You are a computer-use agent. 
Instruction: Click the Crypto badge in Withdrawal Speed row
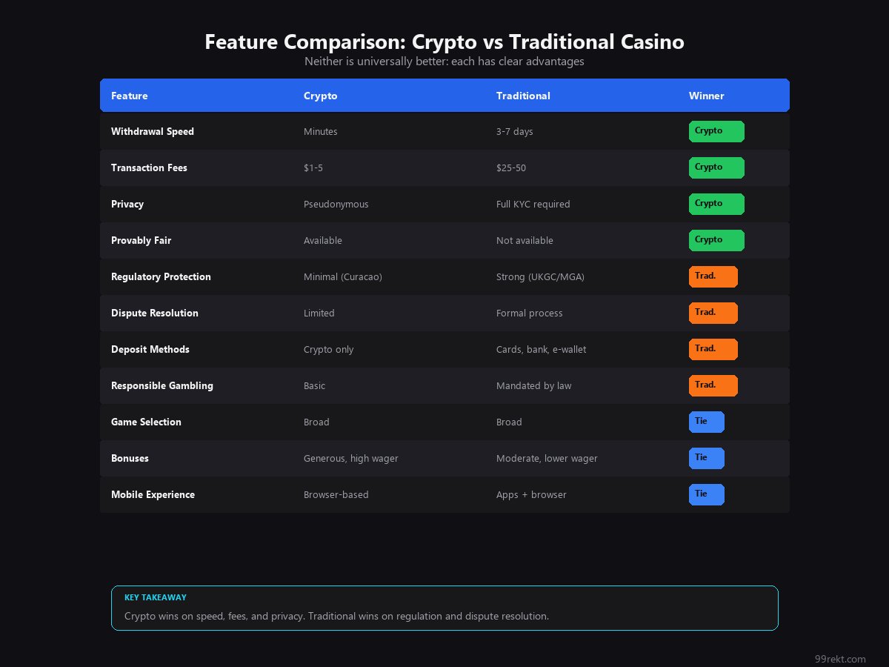pyautogui.click(x=716, y=131)
